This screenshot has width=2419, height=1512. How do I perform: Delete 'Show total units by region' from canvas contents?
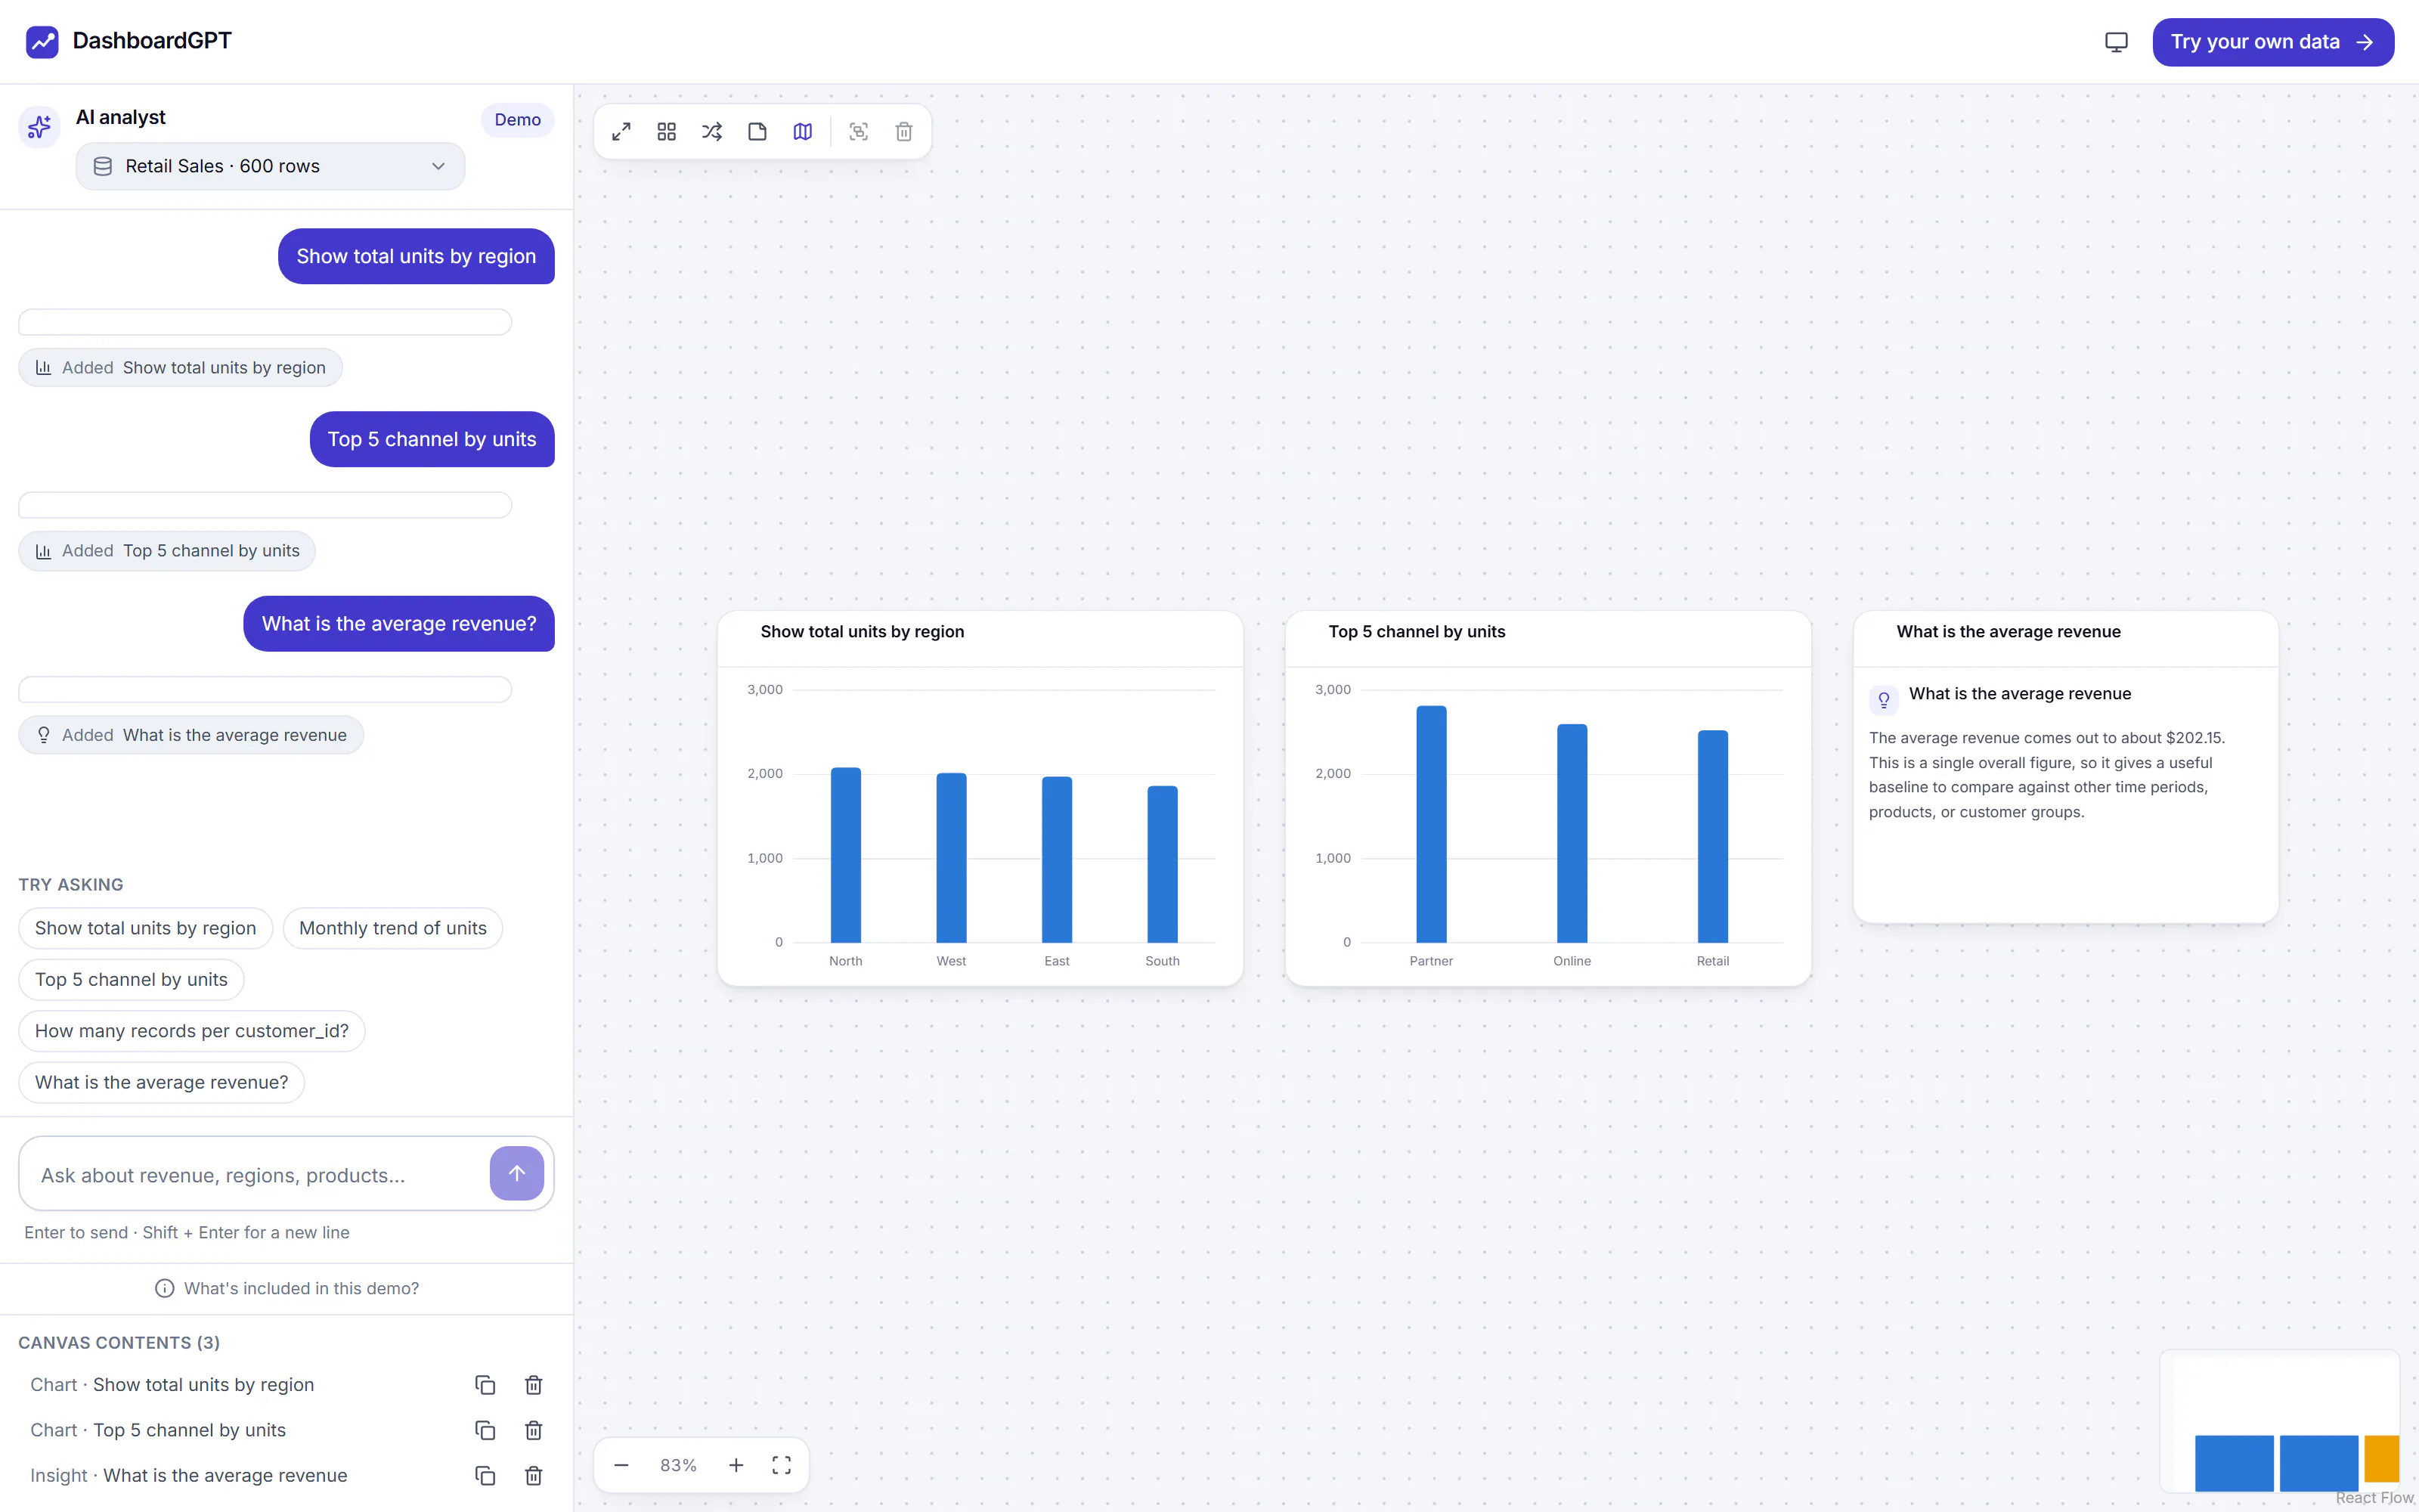tap(534, 1385)
